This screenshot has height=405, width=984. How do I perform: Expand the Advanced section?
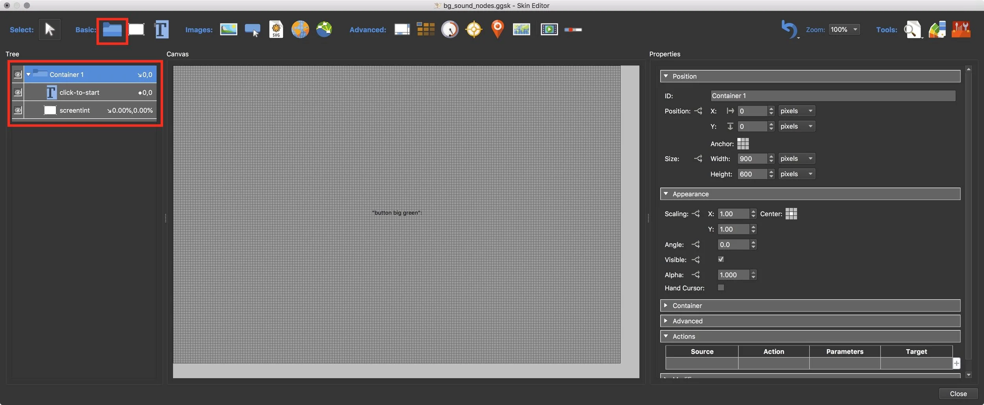(x=666, y=321)
